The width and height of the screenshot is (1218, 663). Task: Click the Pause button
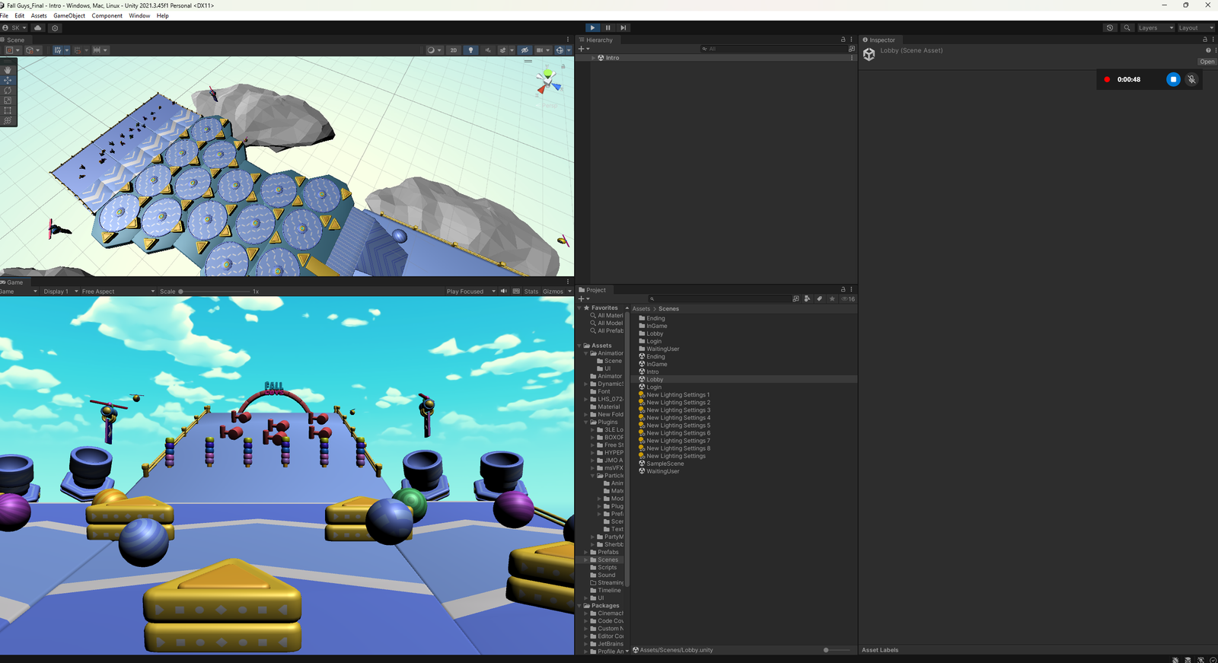click(x=608, y=27)
